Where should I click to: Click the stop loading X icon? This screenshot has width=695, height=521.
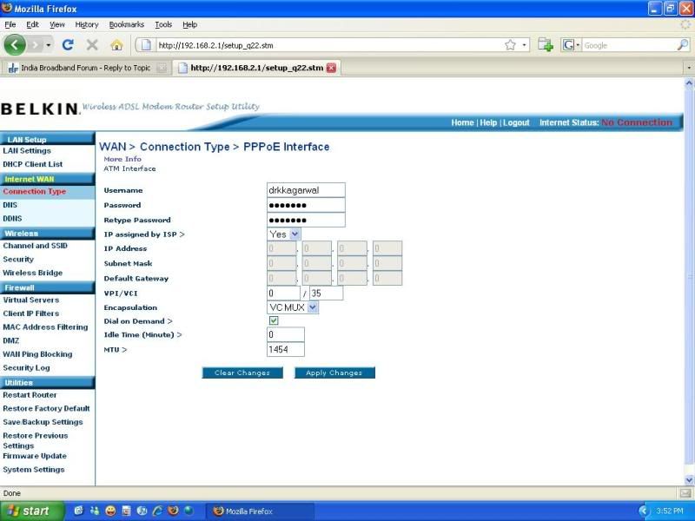click(x=92, y=44)
